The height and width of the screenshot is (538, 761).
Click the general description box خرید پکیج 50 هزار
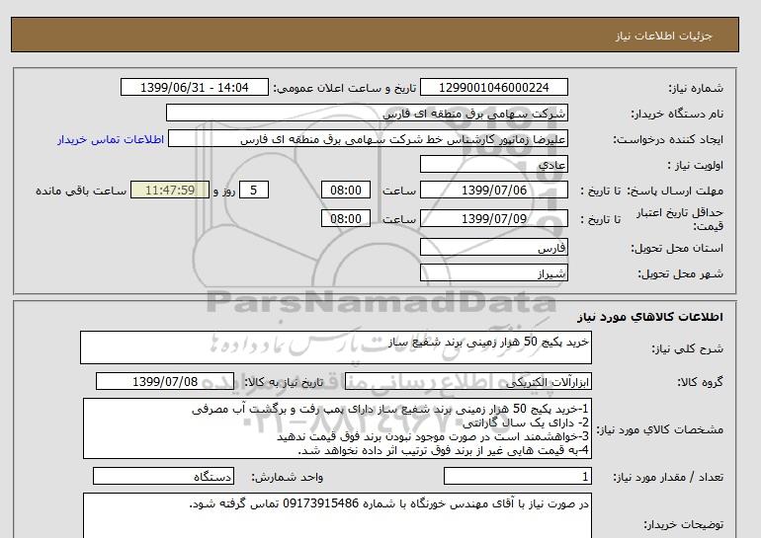336,347
